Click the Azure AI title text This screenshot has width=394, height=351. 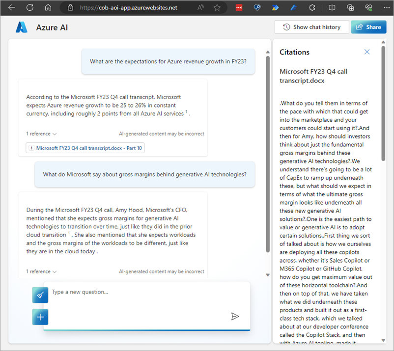pos(52,27)
